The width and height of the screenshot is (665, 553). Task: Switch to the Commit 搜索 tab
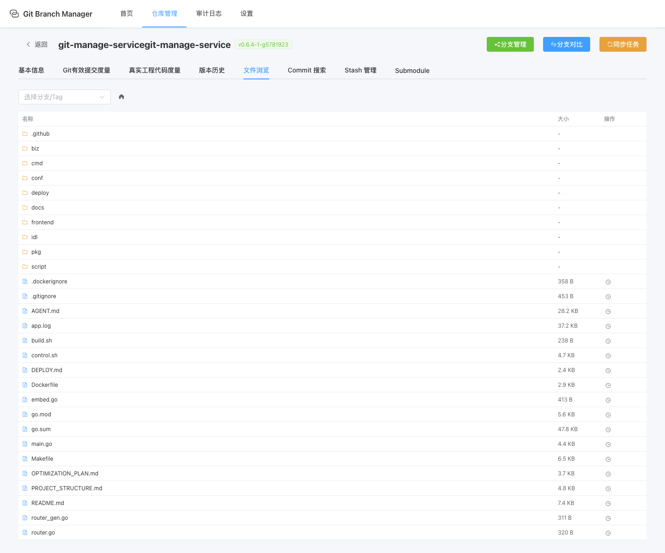[307, 70]
